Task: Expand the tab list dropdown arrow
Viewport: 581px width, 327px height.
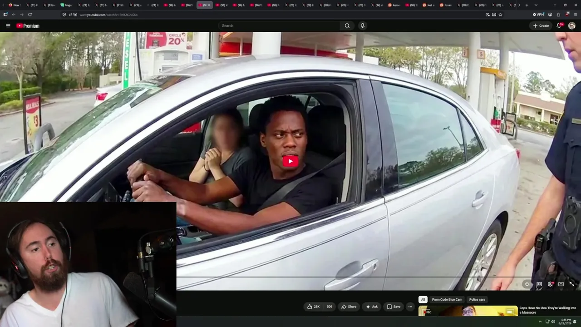Action: pos(536,5)
